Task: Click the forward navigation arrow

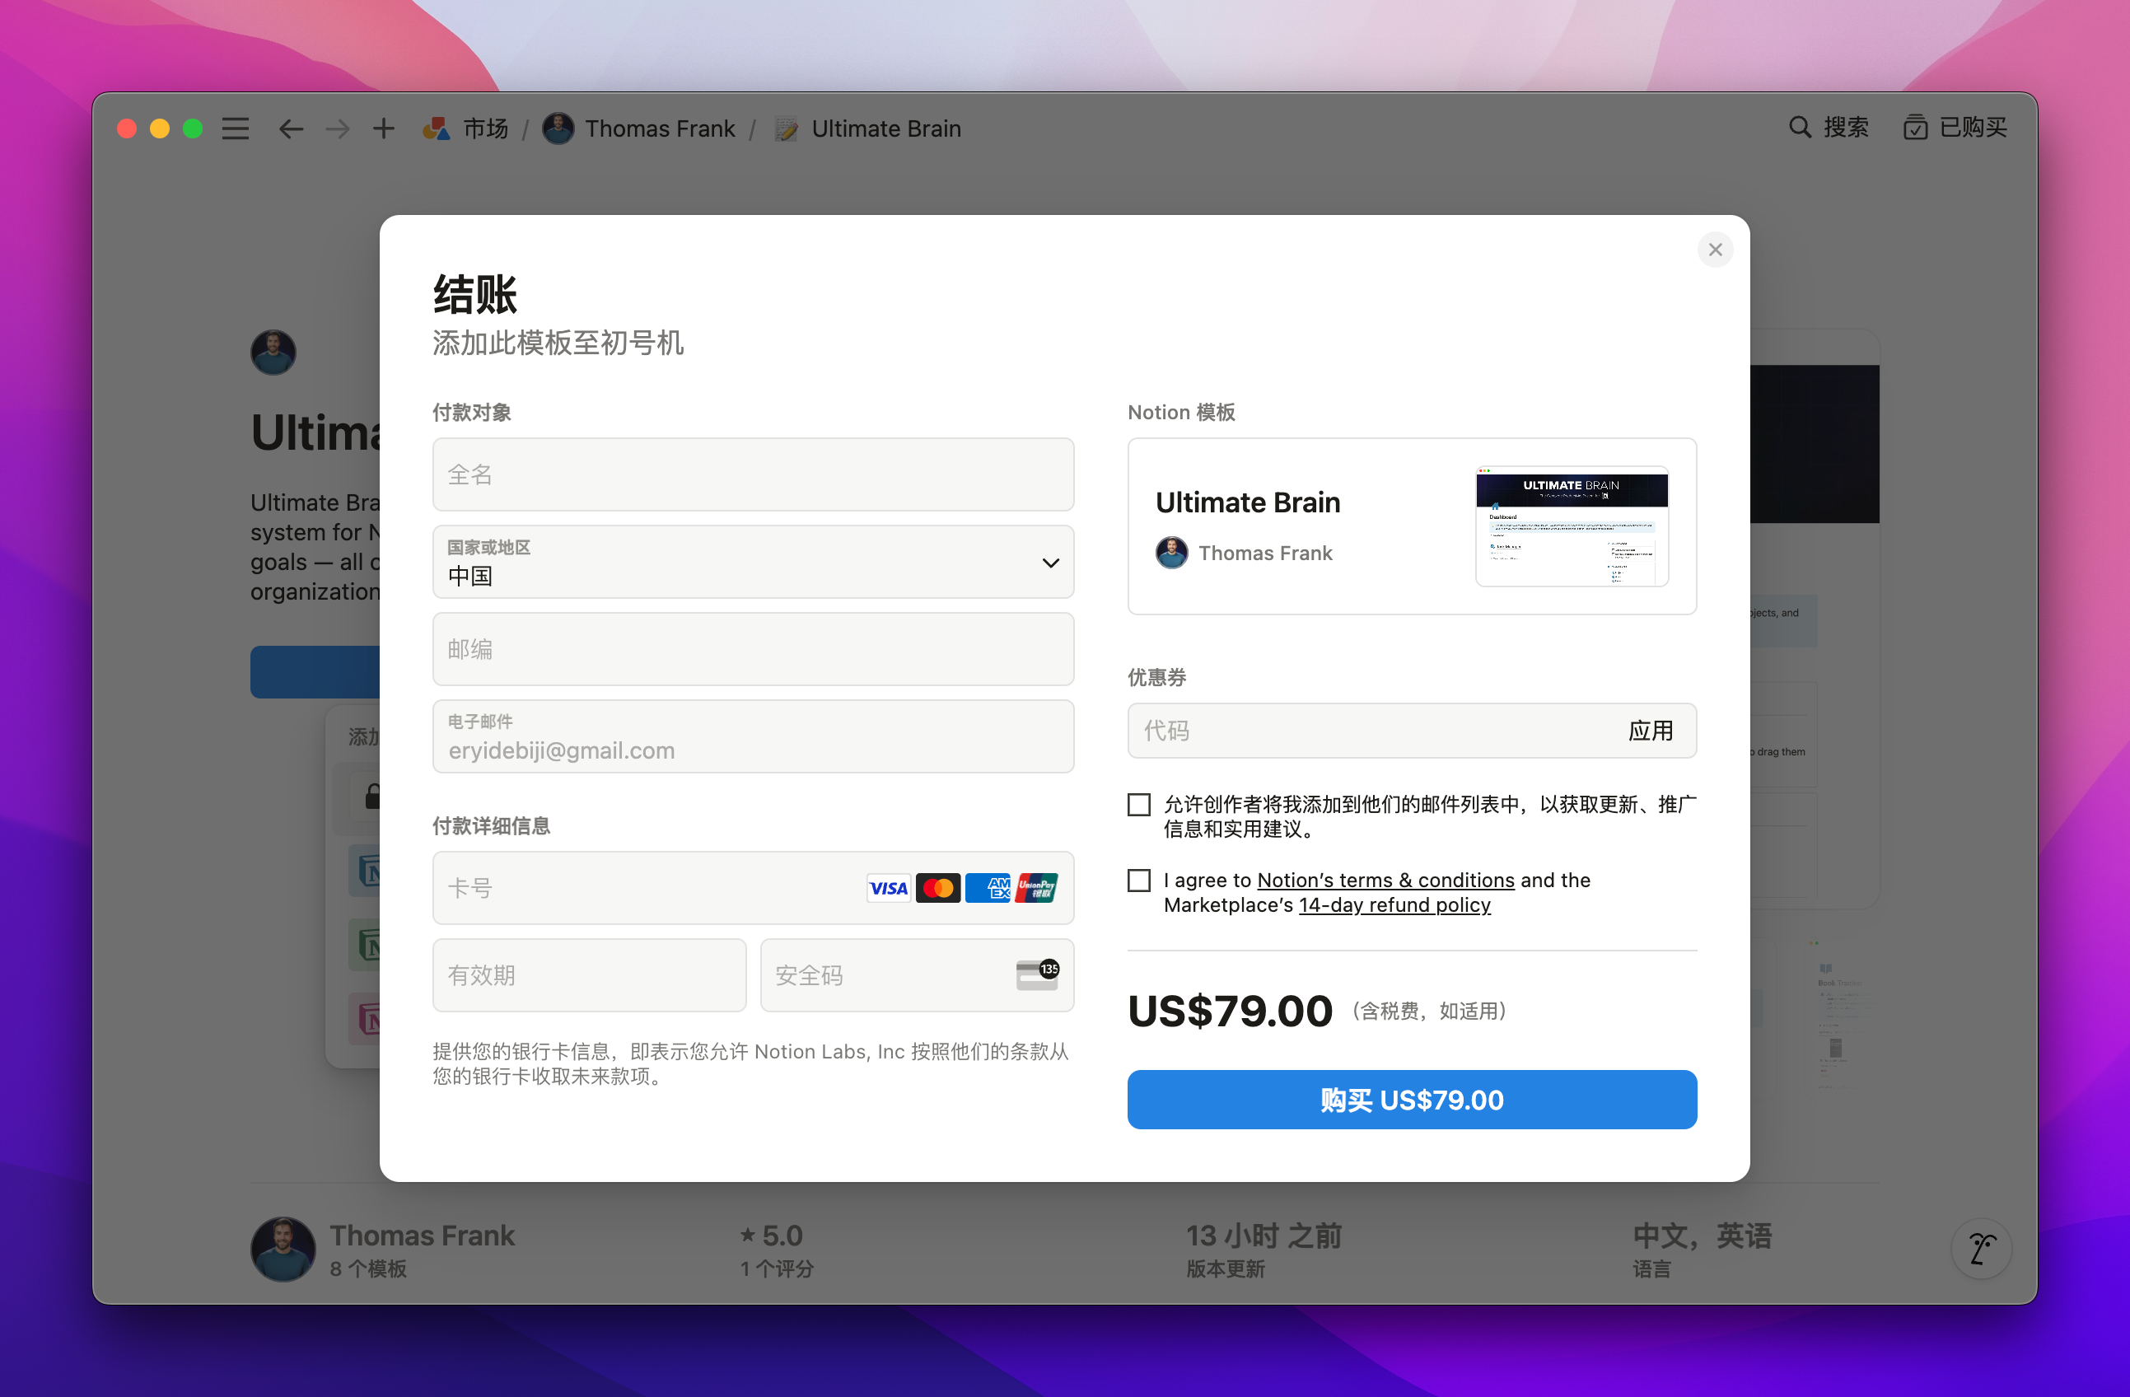Action: pos(338,128)
